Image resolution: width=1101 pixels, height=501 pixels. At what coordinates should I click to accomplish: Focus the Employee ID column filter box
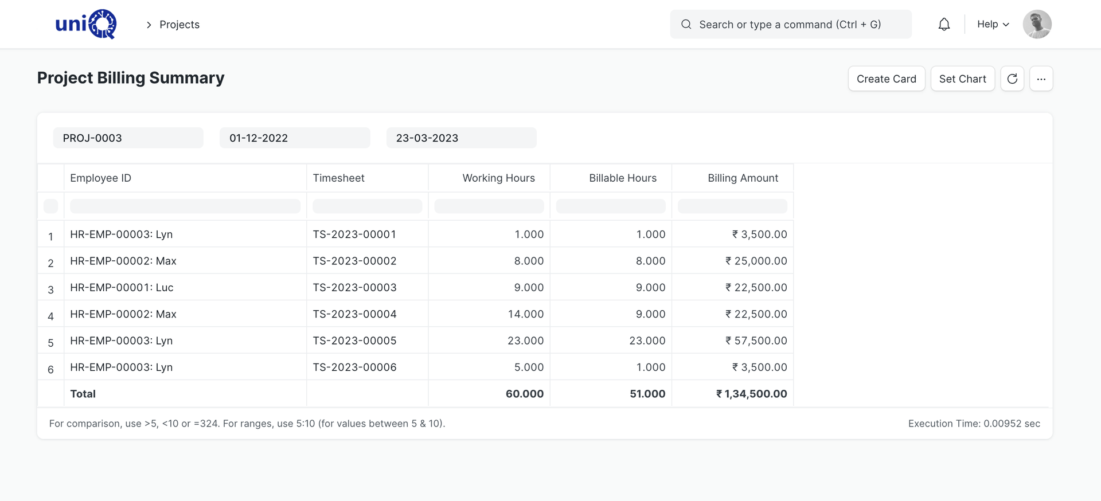[x=185, y=206]
